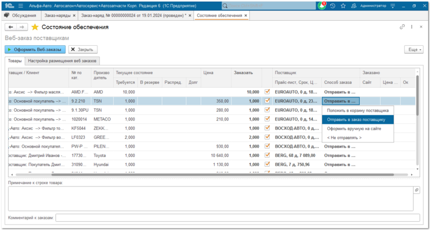The width and height of the screenshot is (431, 231).
Task: Open favorites star in title bar
Action: tap(343, 6)
